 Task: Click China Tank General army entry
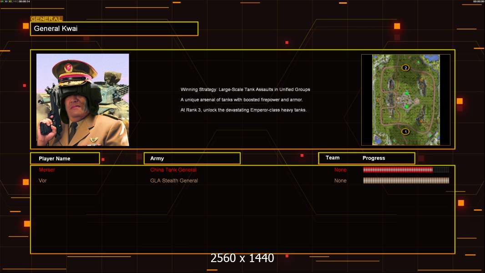click(x=173, y=170)
